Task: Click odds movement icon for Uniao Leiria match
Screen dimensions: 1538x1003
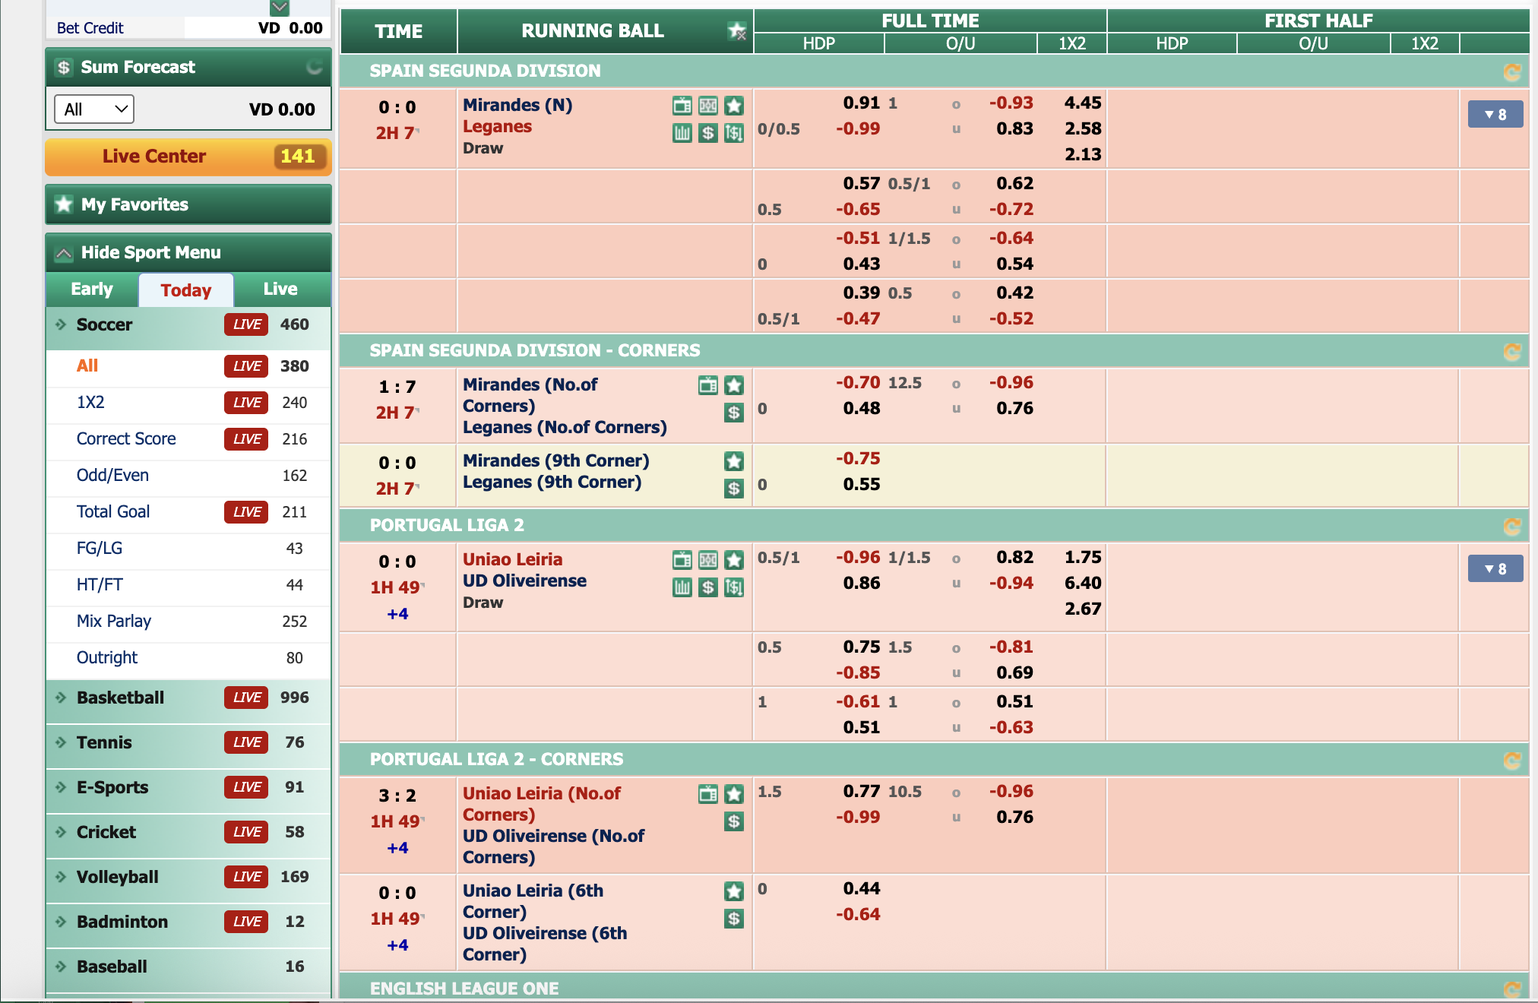Action: coord(733,587)
